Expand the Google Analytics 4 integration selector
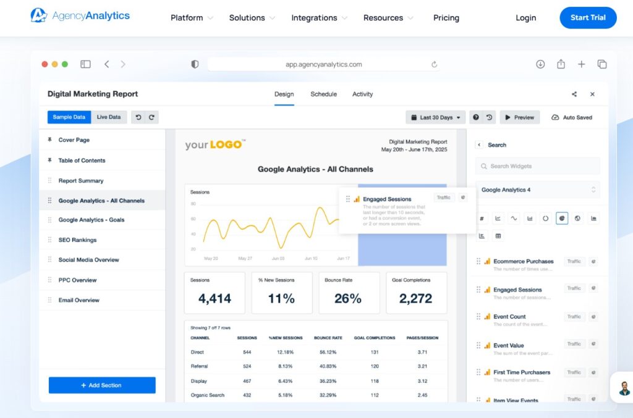Viewport: 633px width, 418px height. (537, 190)
